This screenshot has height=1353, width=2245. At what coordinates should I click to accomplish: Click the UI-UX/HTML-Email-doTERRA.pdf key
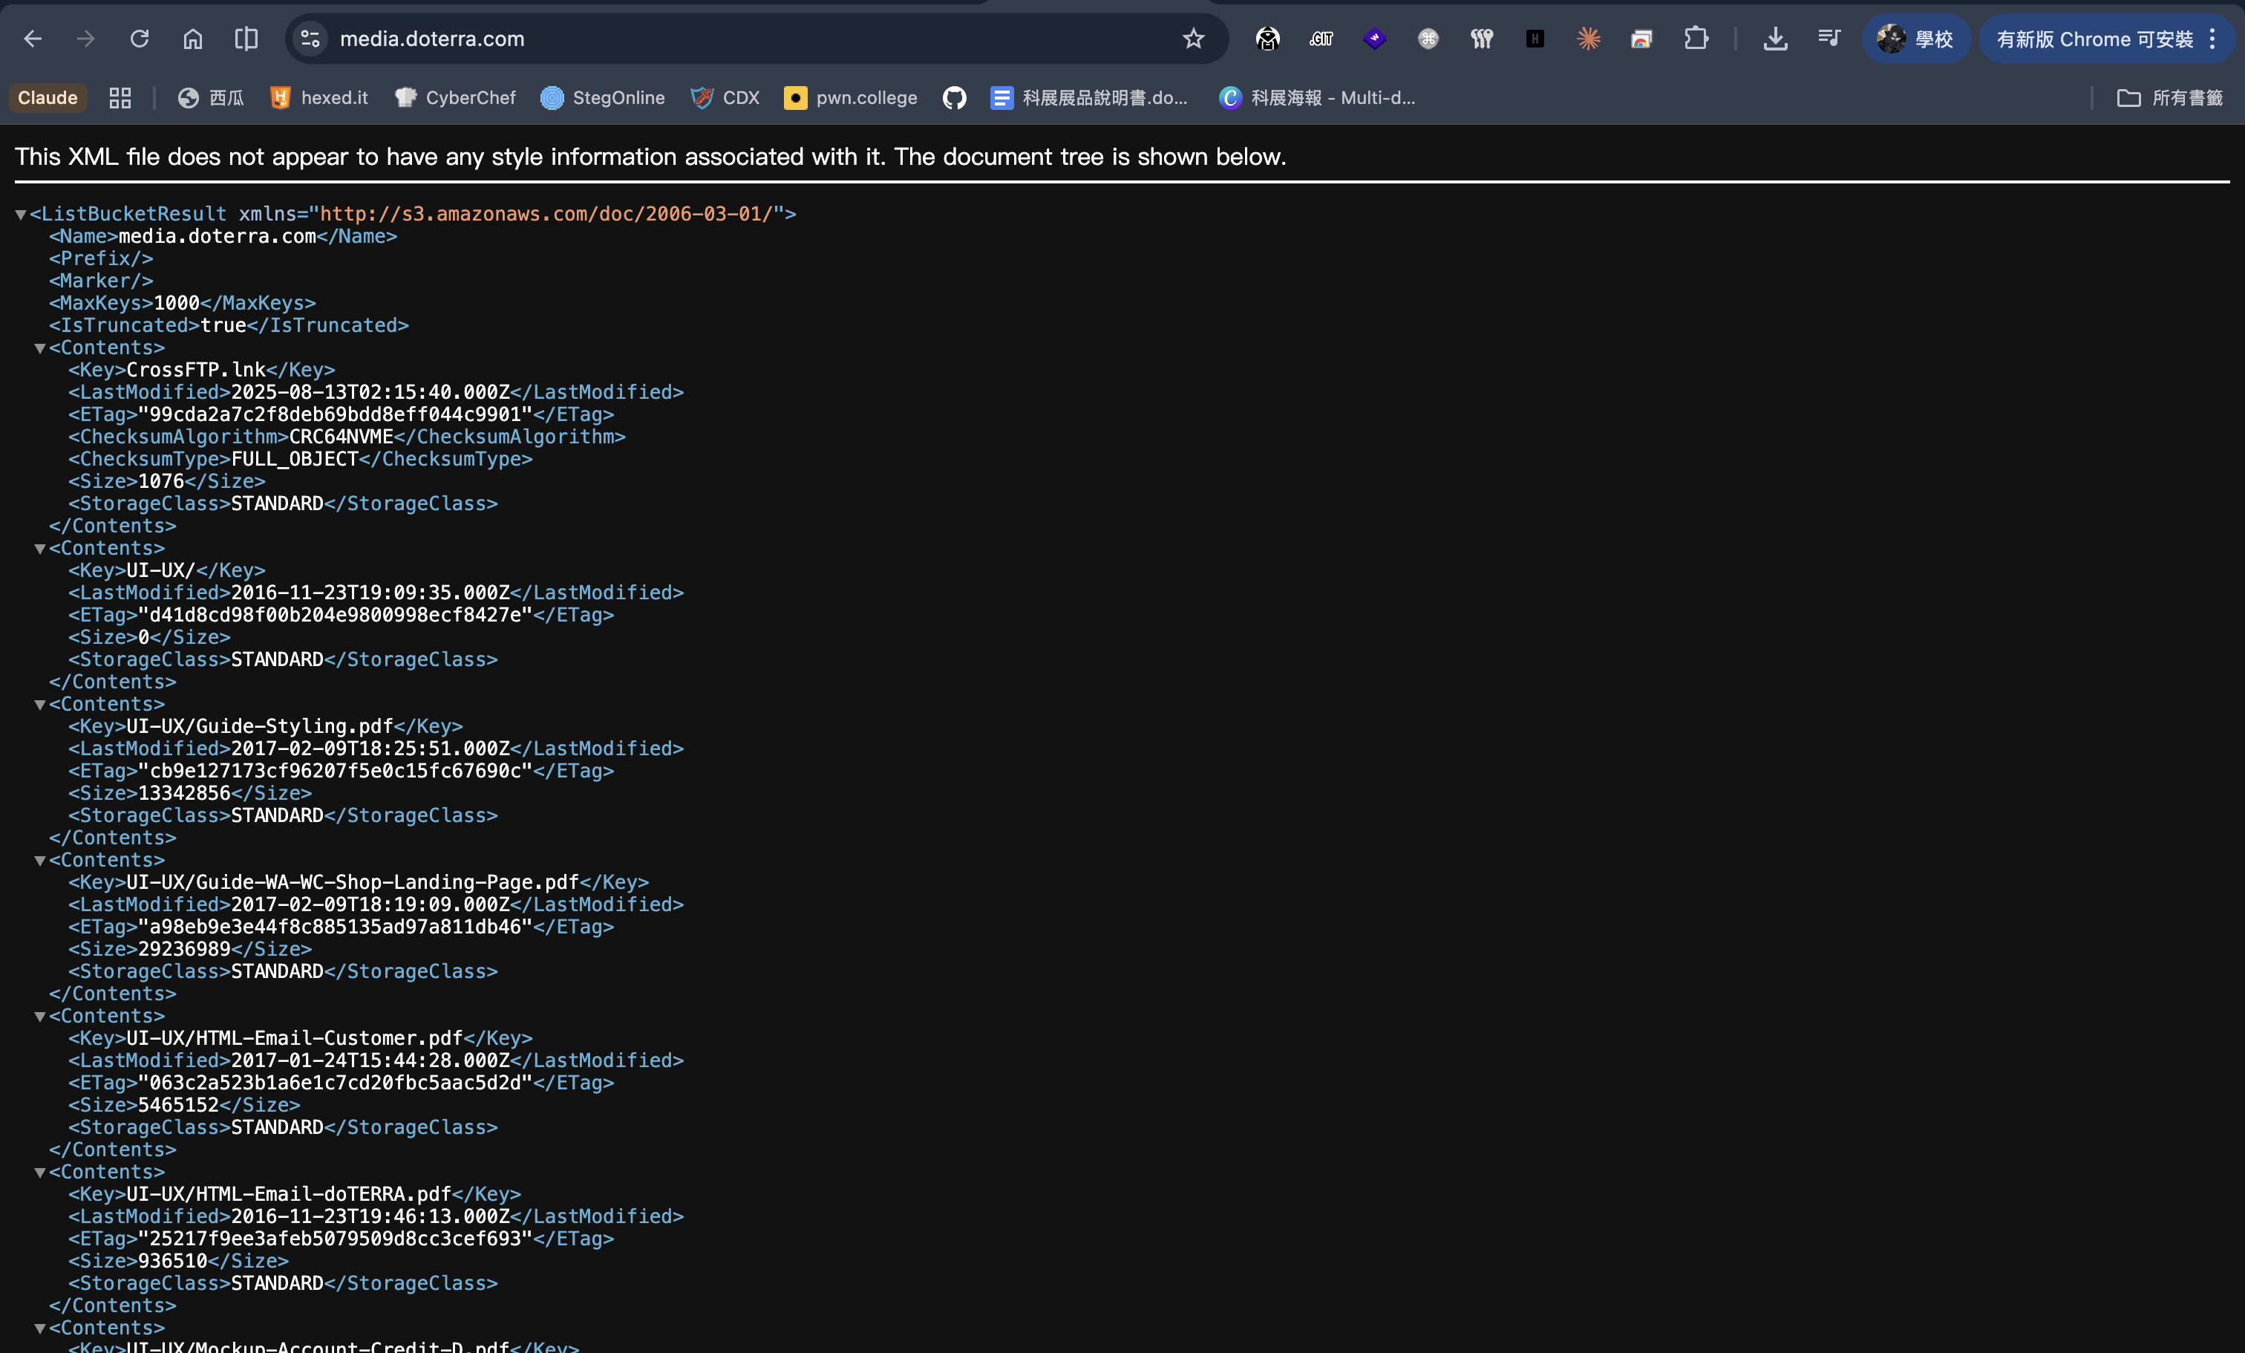coord(289,1193)
